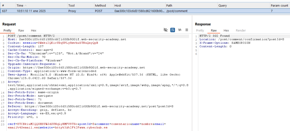Screen dimensions: 290x131
Task: Click the POST /post/comment HTTP/2 request line
Action: pos(31,36)
